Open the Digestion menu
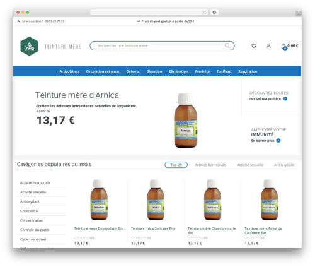This screenshot has height=267, width=315. click(x=154, y=71)
